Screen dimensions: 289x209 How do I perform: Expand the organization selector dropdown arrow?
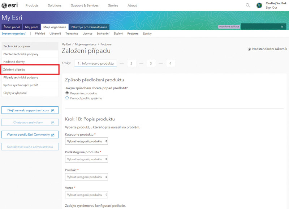point(282,27)
